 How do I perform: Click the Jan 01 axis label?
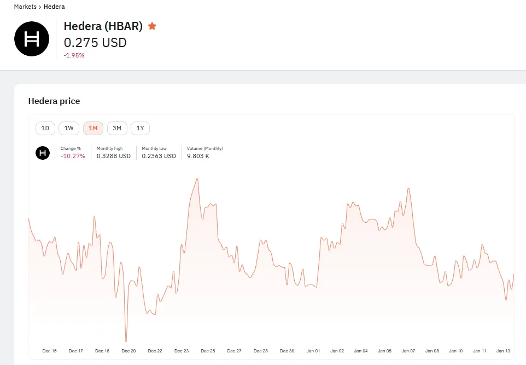coord(313,351)
